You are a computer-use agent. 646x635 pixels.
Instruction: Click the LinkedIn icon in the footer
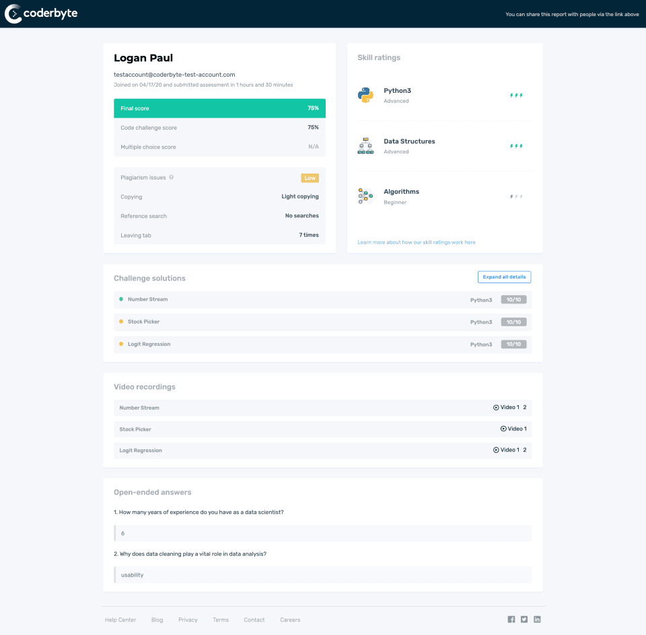537,619
